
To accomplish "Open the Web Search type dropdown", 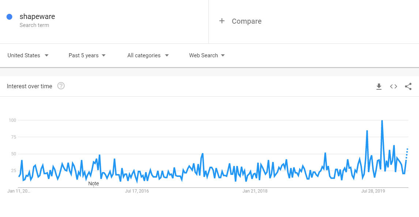I will click(207, 55).
